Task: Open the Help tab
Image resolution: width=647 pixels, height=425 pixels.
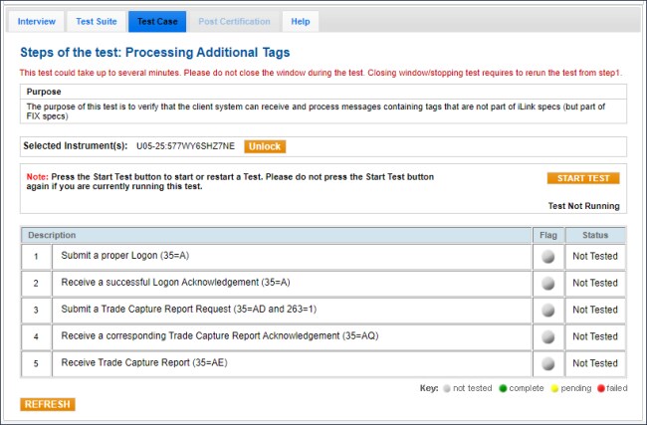Action: tap(300, 22)
